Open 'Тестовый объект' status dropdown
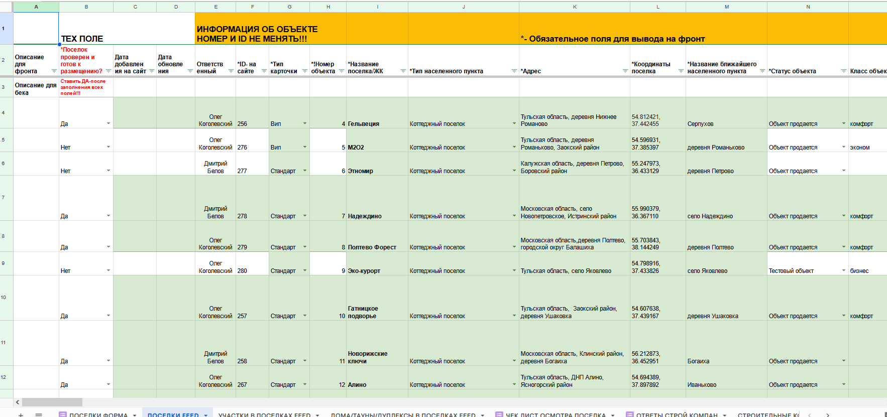Screen dimensions: 887x417 click(x=844, y=270)
